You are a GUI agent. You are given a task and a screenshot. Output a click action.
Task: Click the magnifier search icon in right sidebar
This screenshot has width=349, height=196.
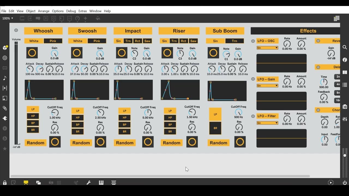(x=345, y=47)
